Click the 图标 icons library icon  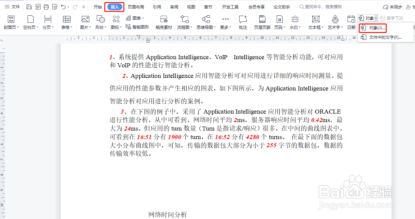click(x=116, y=19)
